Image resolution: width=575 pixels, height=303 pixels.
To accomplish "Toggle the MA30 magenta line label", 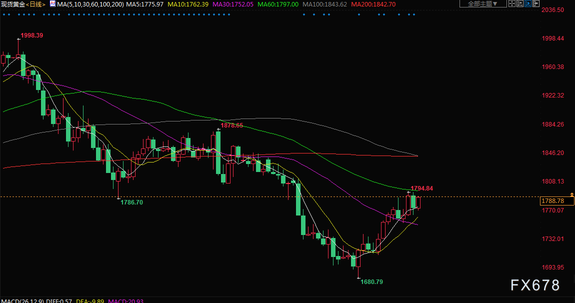I will pos(233,4).
